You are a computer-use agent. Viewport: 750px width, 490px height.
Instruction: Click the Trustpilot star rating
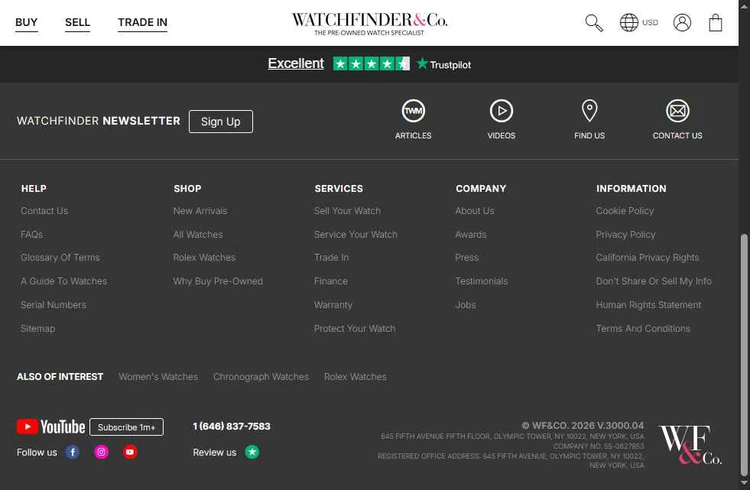click(x=371, y=63)
